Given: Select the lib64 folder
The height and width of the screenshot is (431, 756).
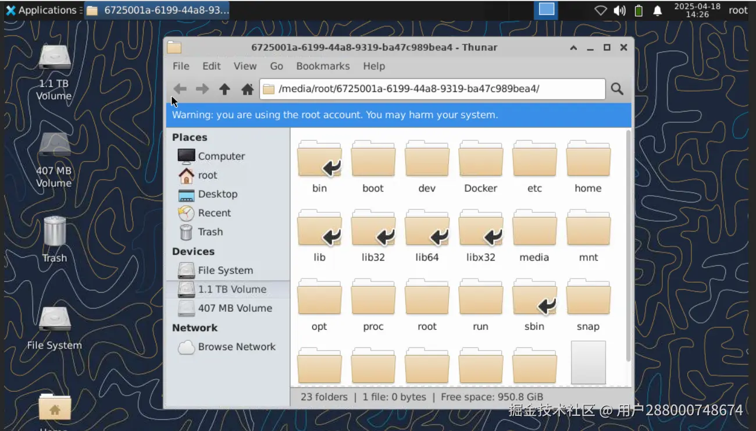Looking at the screenshot, I should coord(427,236).
